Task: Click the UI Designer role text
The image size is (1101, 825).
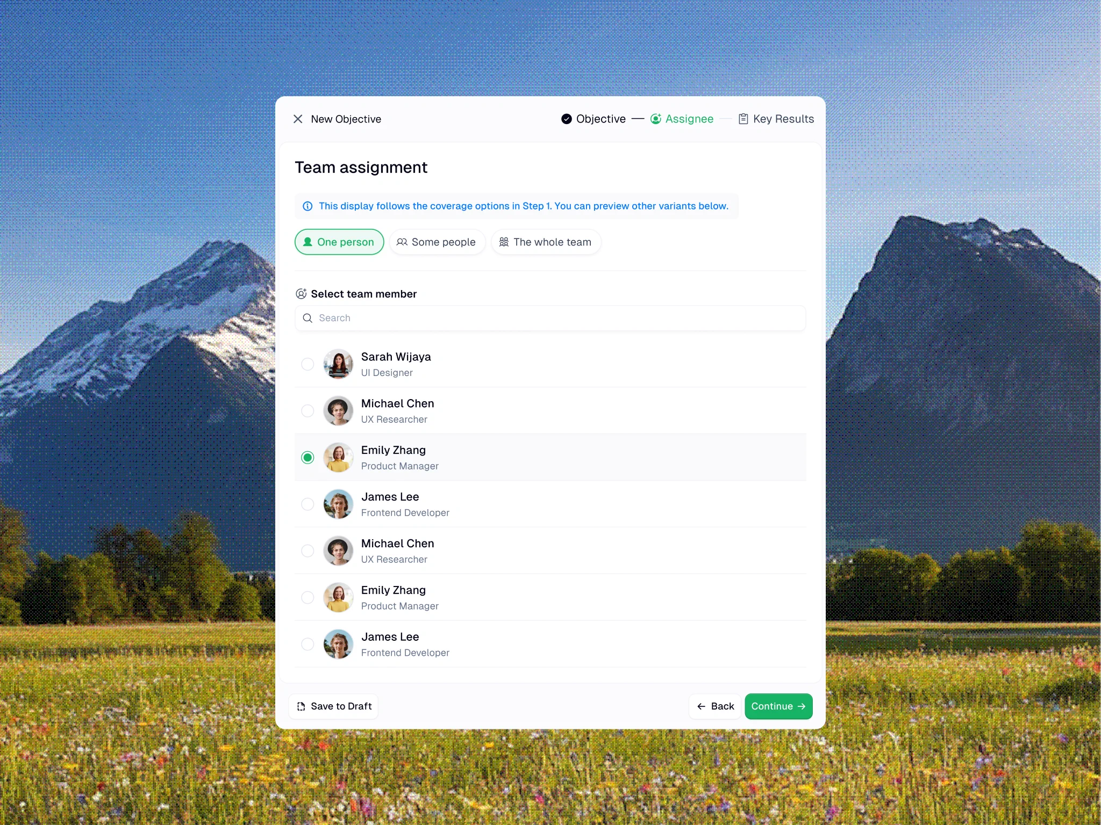Action: (387, 373)
